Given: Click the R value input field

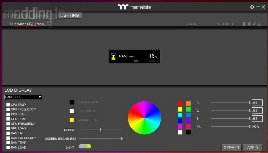Looking at the screenshot, I should (x=257, y=103).
